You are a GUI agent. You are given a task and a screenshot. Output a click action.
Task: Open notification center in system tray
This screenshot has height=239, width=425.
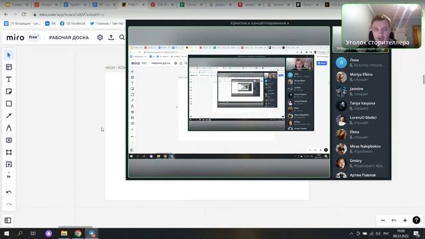coord(416,233)
